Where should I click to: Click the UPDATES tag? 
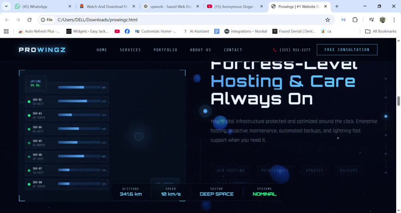coord(314,170)
